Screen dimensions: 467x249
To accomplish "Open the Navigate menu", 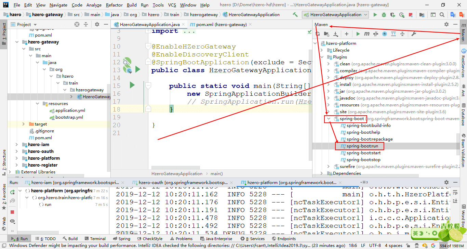I will point(58,5).
